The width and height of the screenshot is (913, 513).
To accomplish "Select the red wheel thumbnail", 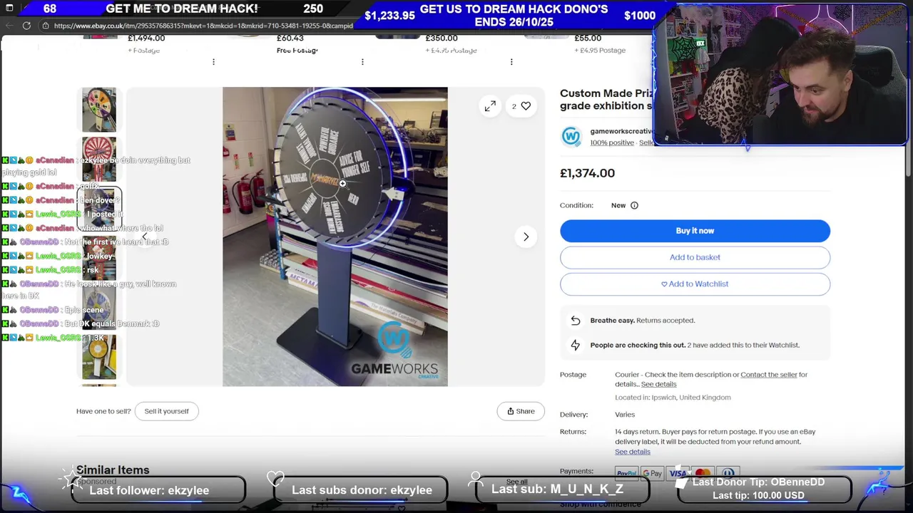I will pos(99,159).
